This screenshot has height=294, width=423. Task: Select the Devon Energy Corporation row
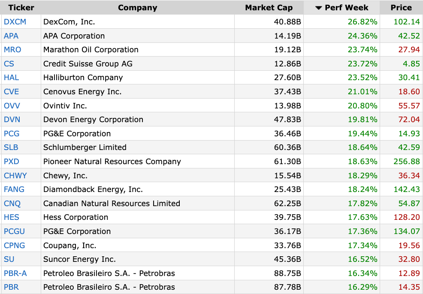pos(93,120)
